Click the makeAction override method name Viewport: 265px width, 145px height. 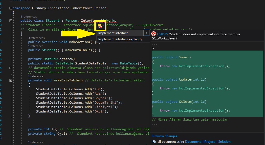coord(79,42)
